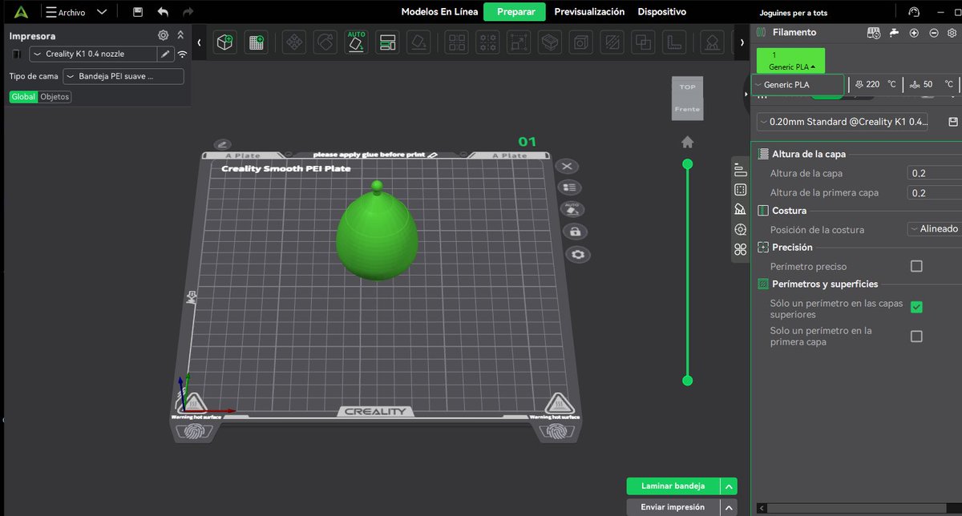The height and width of the screenshot is (516, 962).
Task: Click the green filament 1 Generic PLA swatch
Action: [790, 61]
